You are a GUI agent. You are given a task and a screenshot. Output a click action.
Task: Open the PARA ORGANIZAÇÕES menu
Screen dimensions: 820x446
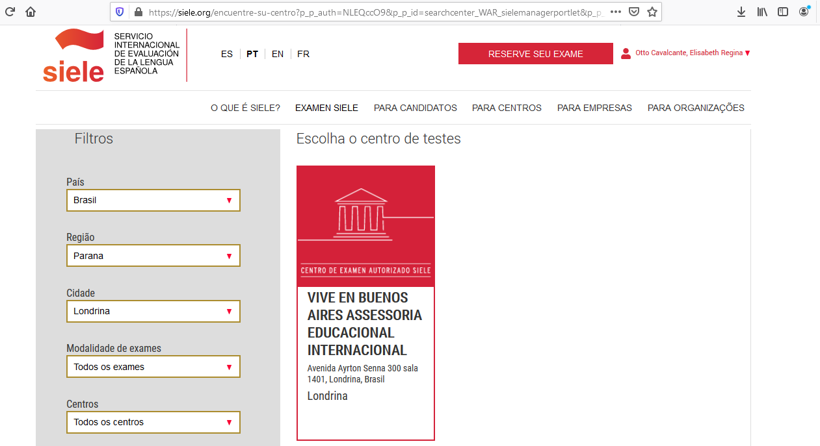pos(696,108)
